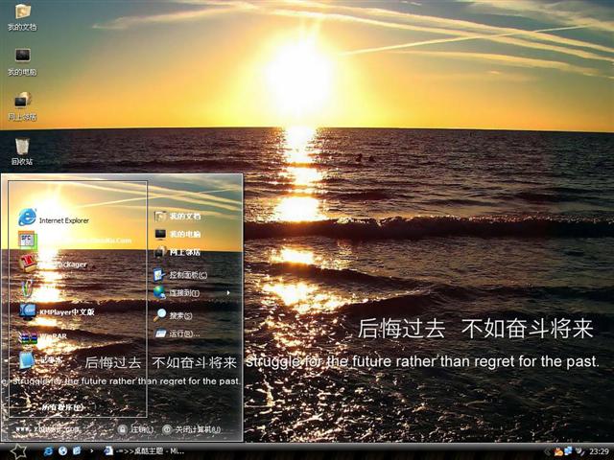This screenshot has height=460, width=614.
Task: Click the star-shaped Start button
Action: [17, 451]
